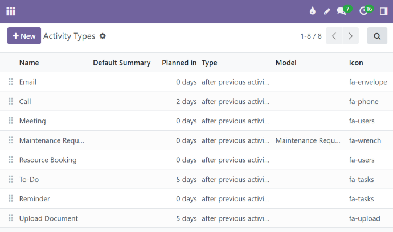393x232 pixels.
Task: Sort by the Name column header
Action: pos(29,63)
